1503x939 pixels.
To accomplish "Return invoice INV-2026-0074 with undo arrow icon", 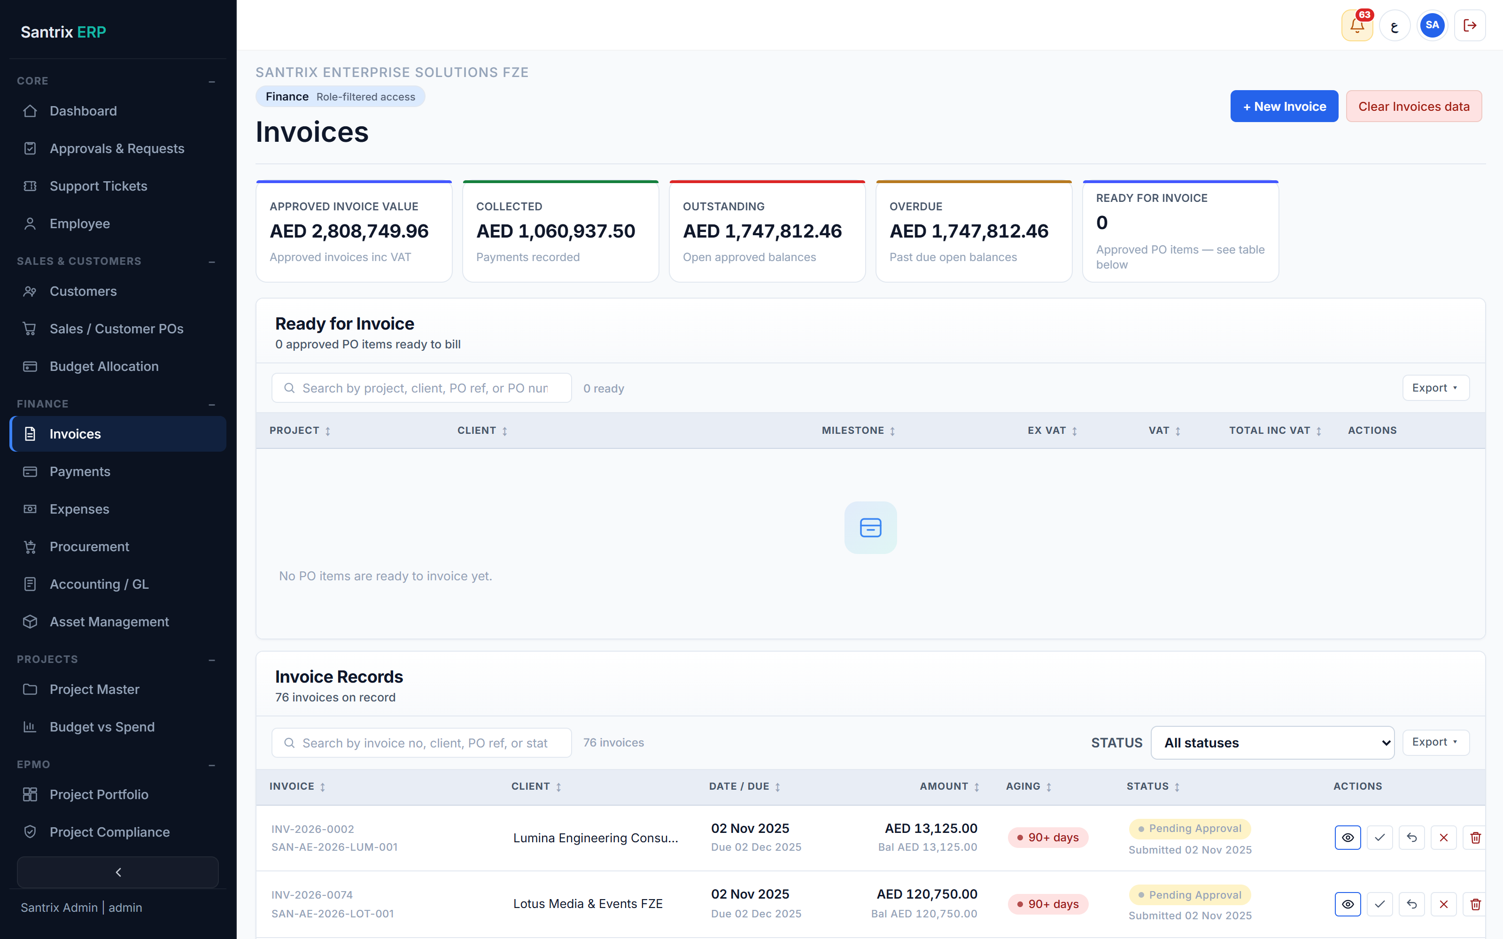I will (1412, 904).
